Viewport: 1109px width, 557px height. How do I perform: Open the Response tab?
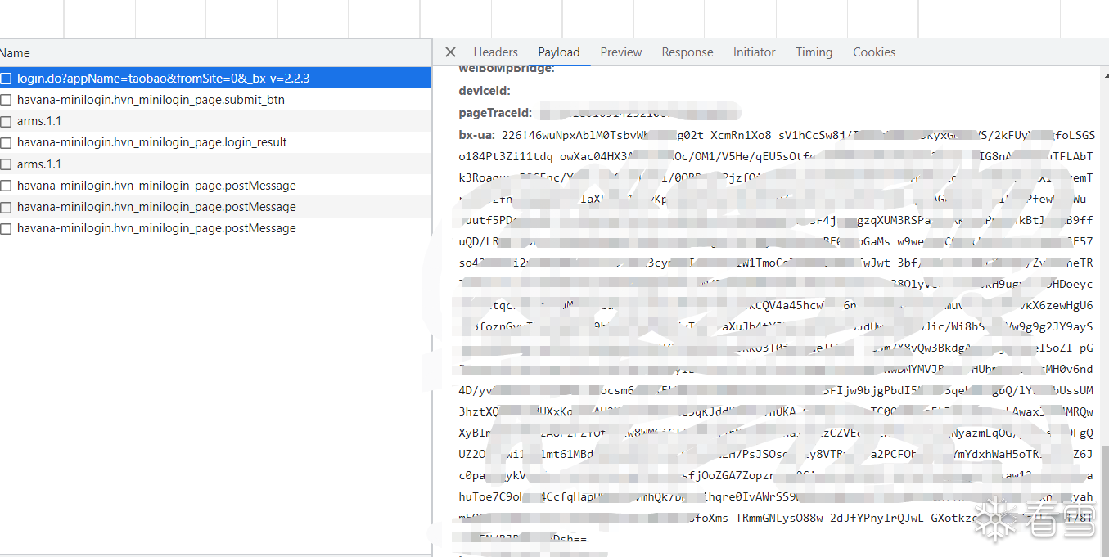click(x=687, y=52)
